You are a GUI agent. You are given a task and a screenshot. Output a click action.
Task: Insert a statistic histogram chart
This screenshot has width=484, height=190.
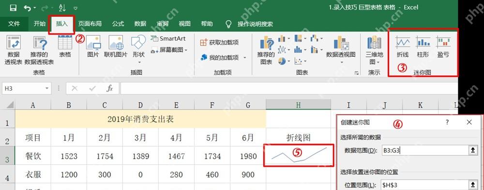point(301,49)
